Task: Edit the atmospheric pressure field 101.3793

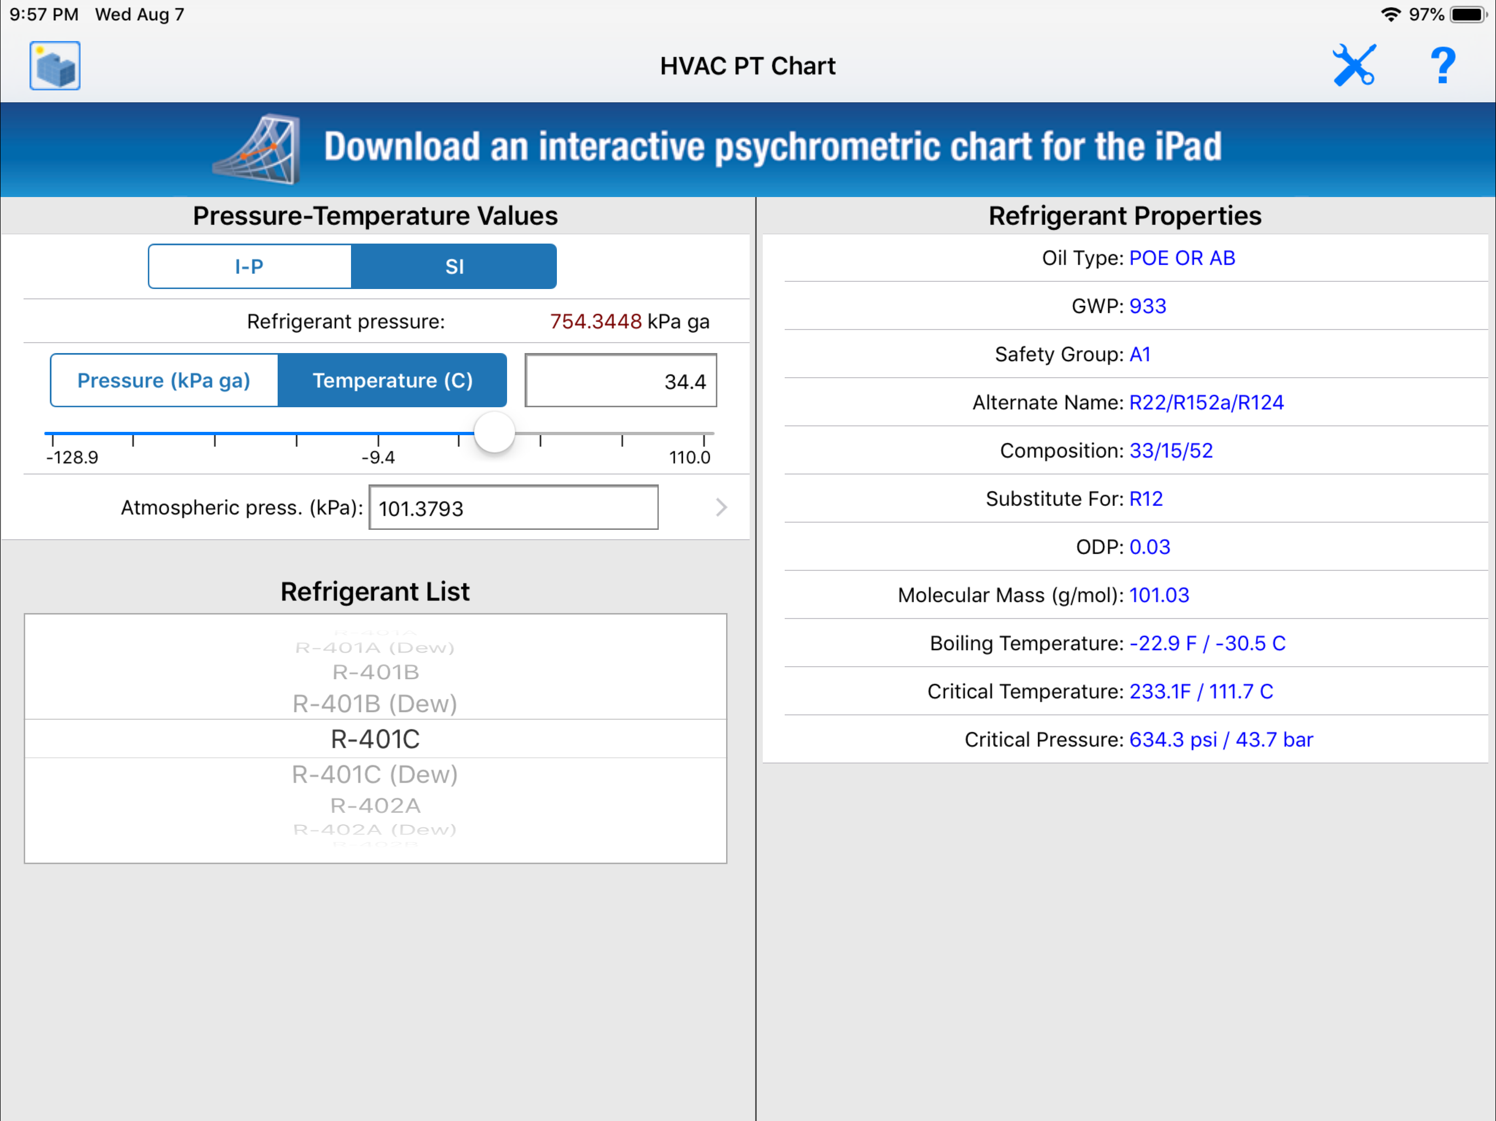Action: point(513,508)
